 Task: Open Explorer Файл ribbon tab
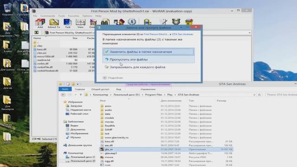click(65, 89)
